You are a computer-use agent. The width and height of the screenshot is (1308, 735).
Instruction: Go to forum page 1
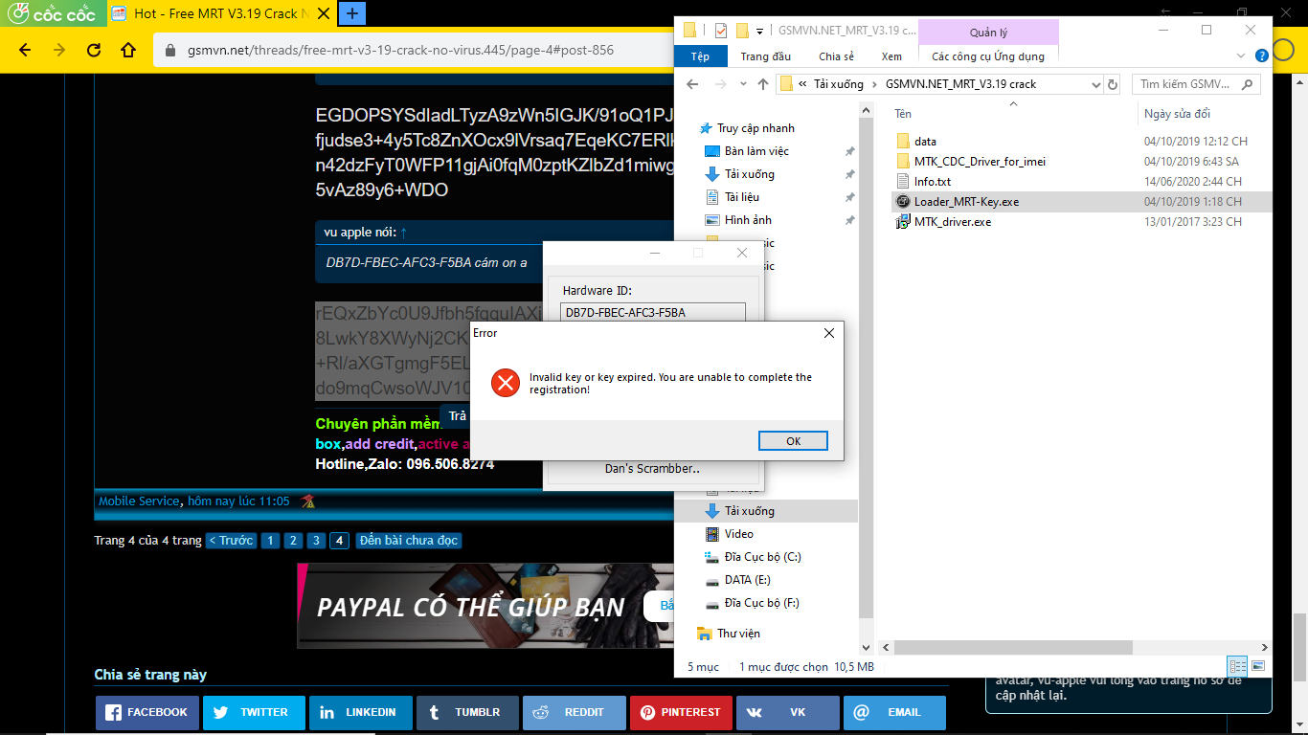[x=271, y=541]
